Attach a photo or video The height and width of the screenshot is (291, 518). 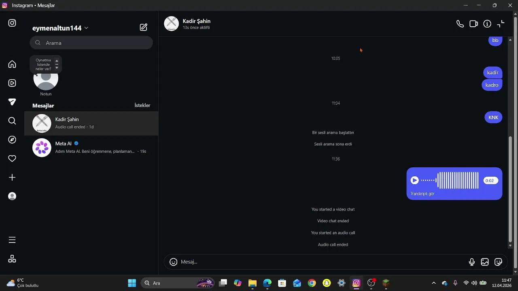point(485,262)
